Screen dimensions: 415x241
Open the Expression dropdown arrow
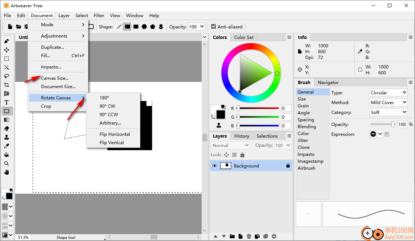click(380, 134)
